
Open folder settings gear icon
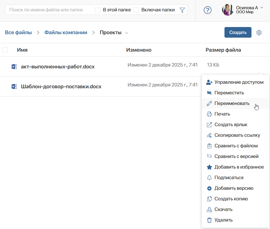click(x=259, y=32)
